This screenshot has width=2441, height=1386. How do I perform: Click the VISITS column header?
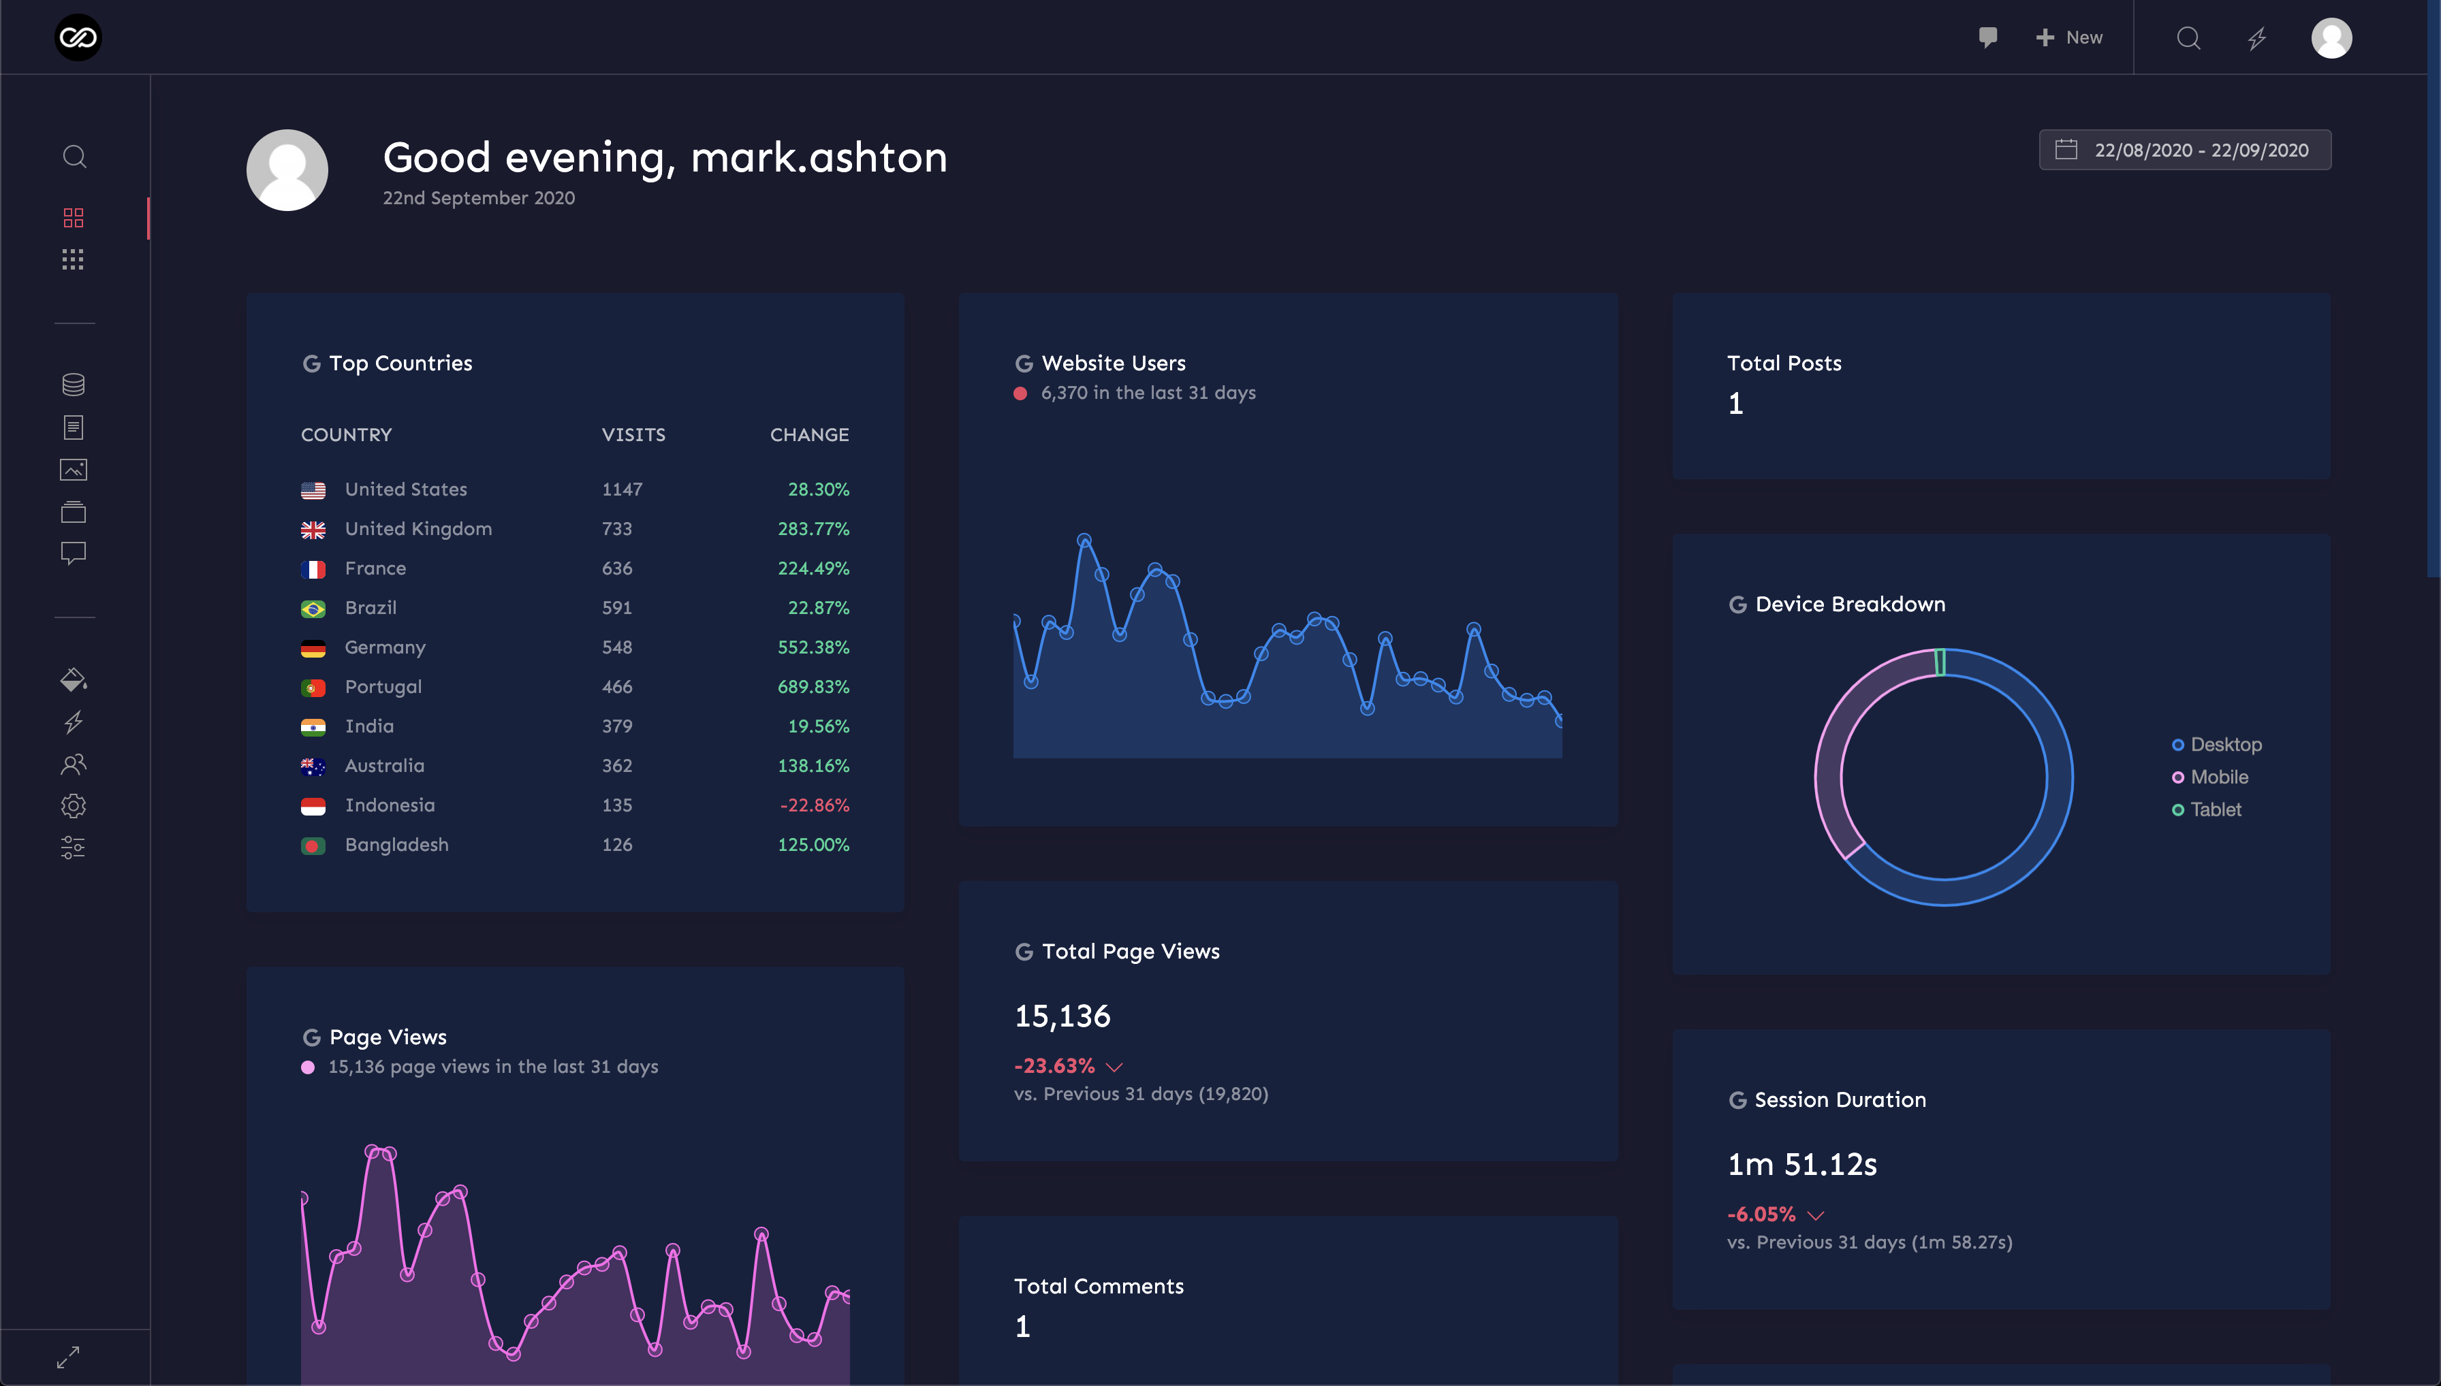(x=633, y=435)
